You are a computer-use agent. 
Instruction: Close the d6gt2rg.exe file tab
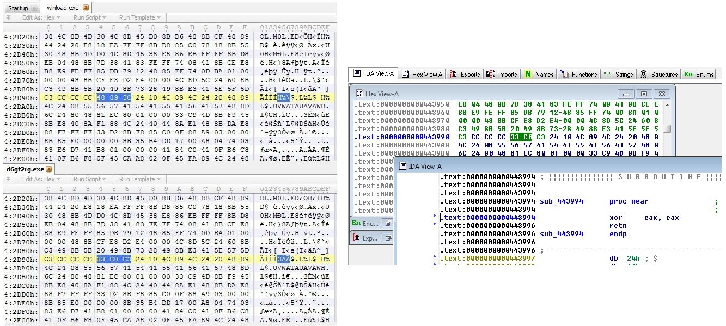click(x=48, y=169)
